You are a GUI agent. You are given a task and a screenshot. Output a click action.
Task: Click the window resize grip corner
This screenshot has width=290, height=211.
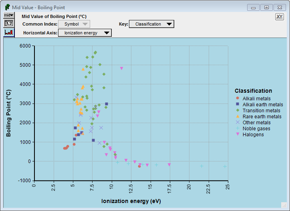point(284,205)
